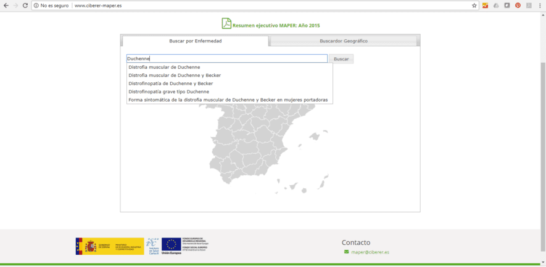
Task: Bookmark this page with the star icon
Action: [474, 5]
